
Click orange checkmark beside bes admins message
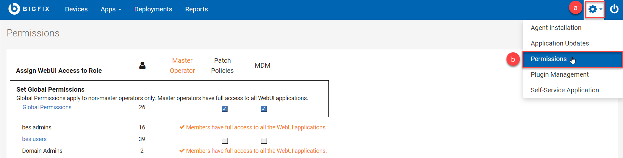pos(182,127)
